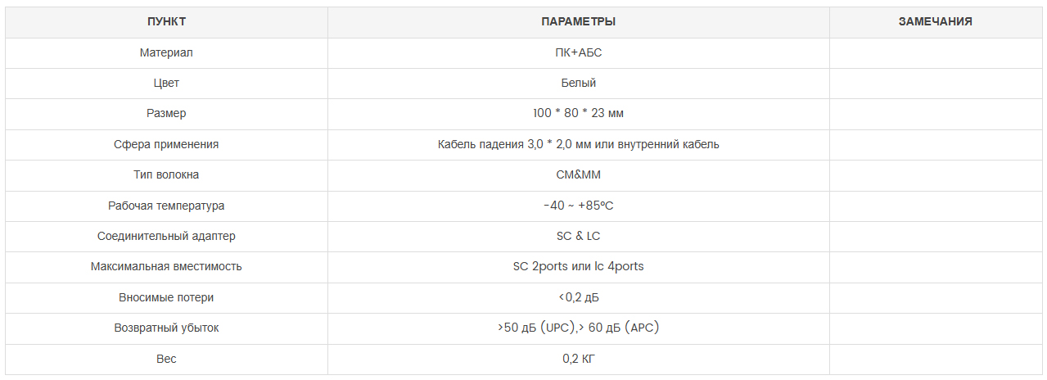The height and width of the screenshot is (380, 1047).
Task: Select the Рабочая температура label
Action: (x=166, y=206)
